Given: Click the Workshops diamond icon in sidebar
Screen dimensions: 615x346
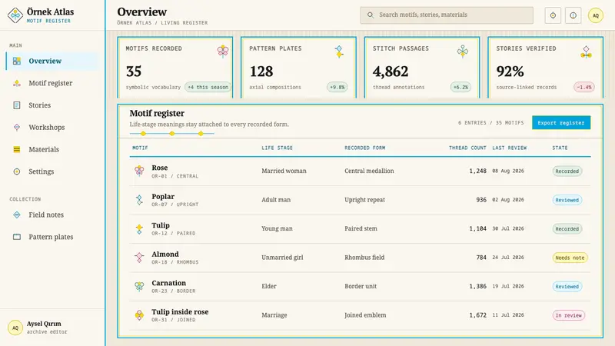Looking at the screenshot, I should [17, 127].
